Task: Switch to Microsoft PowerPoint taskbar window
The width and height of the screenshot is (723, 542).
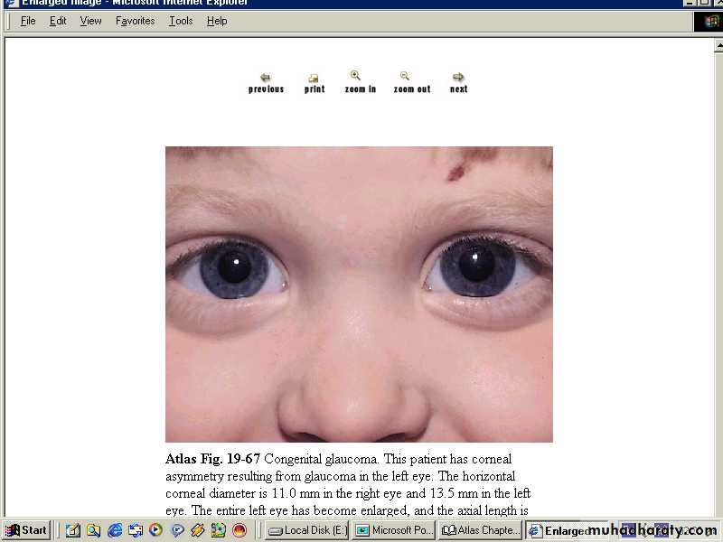Action: point(394,530)
